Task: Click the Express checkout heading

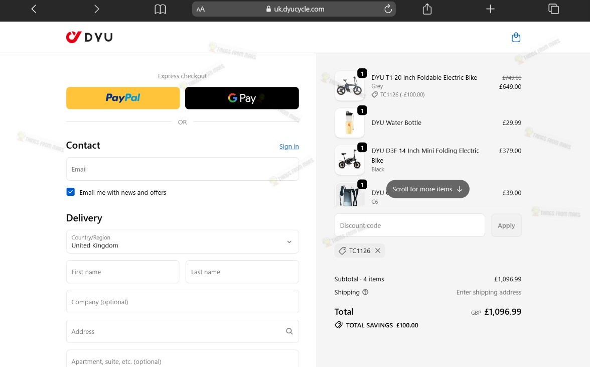Action: [183, 76]
